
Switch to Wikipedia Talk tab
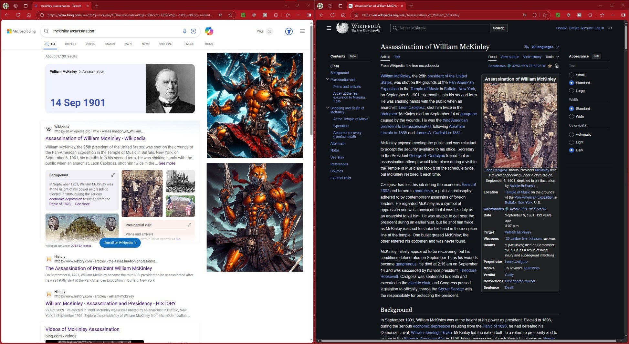pos(397,57)
